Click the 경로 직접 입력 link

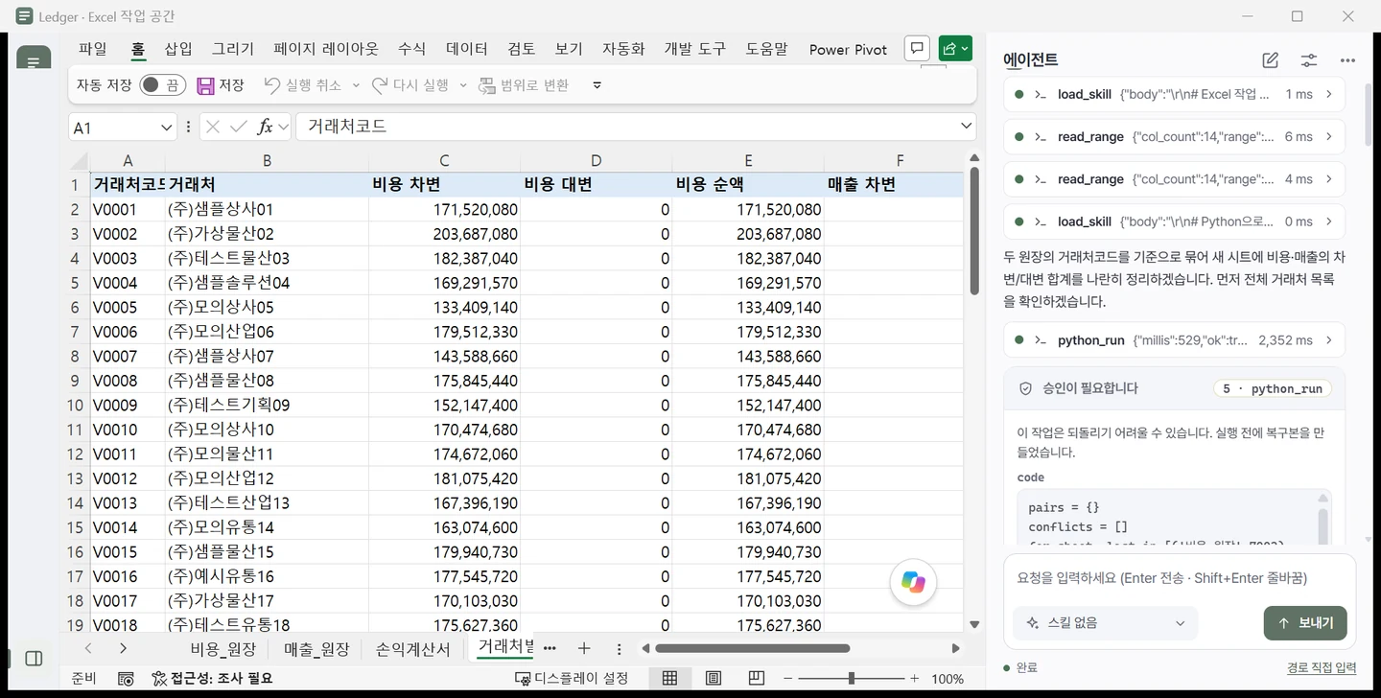(1322, 667)
